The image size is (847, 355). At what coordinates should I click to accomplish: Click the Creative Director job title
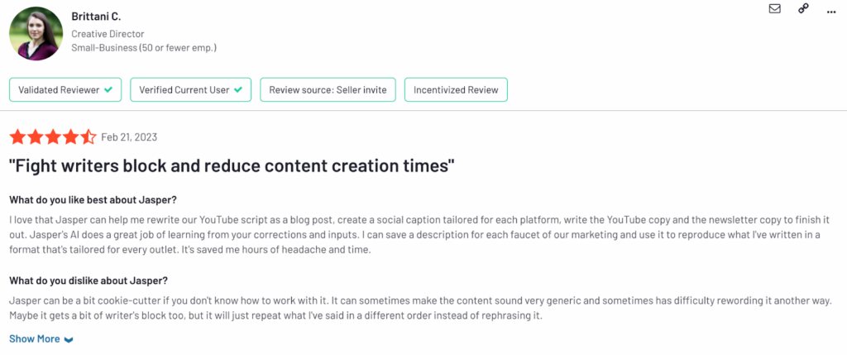click(108, 33)
